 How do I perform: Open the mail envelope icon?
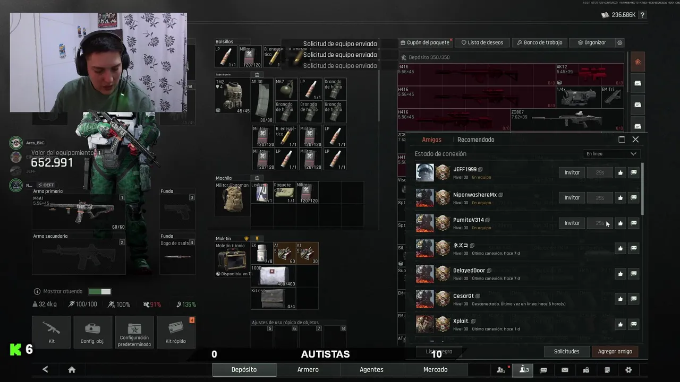click(x=565, y=370)
